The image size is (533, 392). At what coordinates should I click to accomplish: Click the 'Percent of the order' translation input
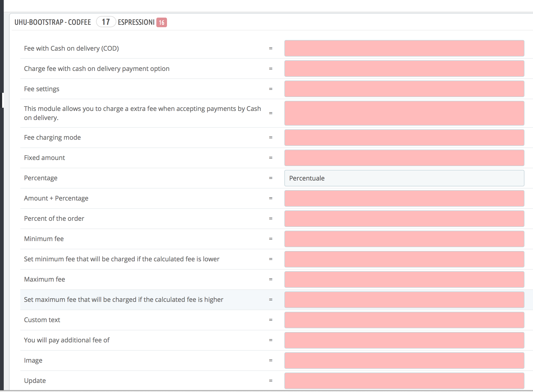tap(404, 219)
